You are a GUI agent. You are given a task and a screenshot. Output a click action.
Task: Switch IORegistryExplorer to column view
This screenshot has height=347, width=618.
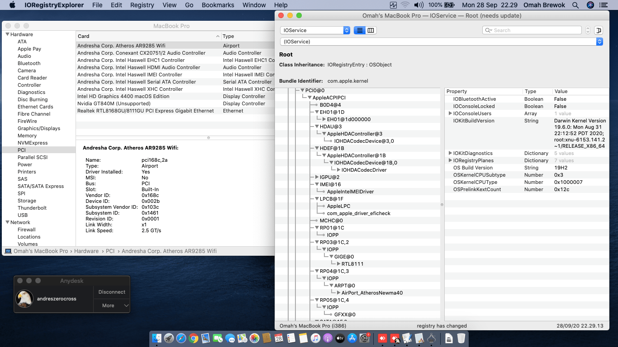click(371, 30)
